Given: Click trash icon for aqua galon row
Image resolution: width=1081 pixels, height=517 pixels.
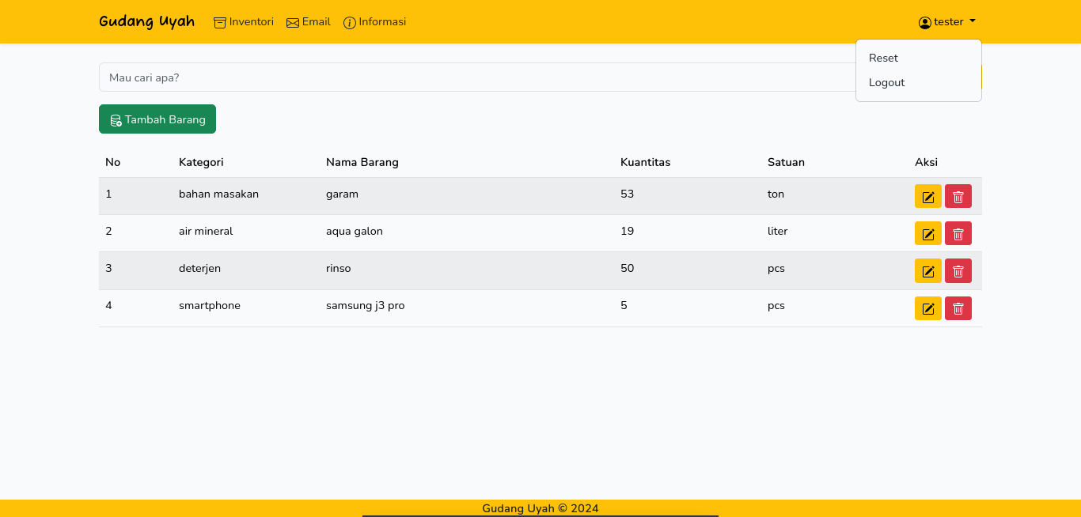Looking at the screenshot, I should [958, 233].
